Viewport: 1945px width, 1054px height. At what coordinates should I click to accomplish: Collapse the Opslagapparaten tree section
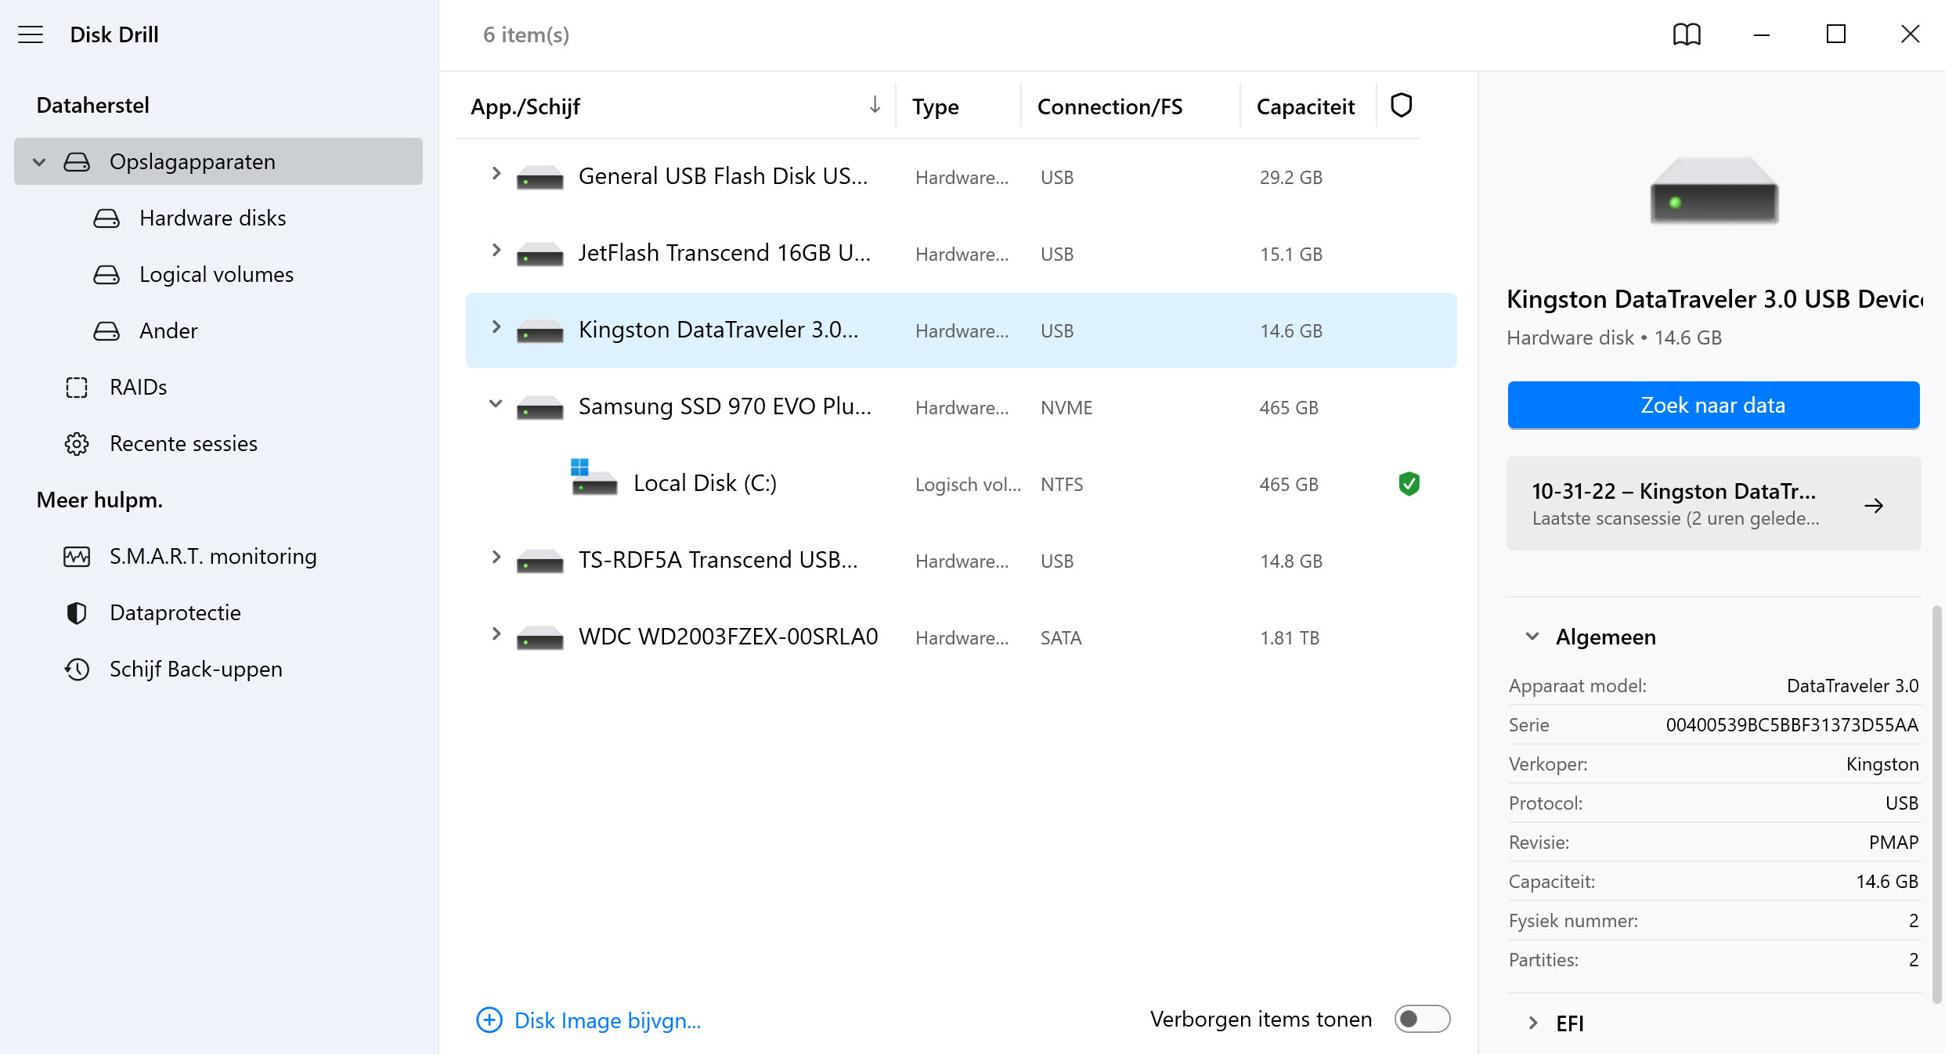[39, 162]
